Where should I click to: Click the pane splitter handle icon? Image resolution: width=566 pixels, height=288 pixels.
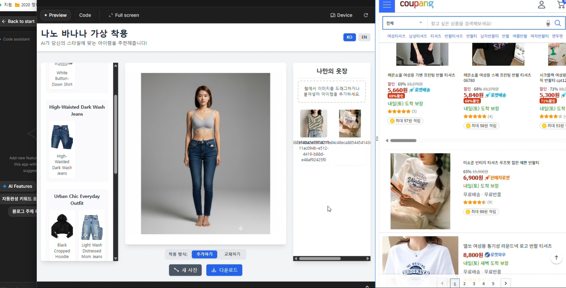pyautogui.click(x=377, y=139)
